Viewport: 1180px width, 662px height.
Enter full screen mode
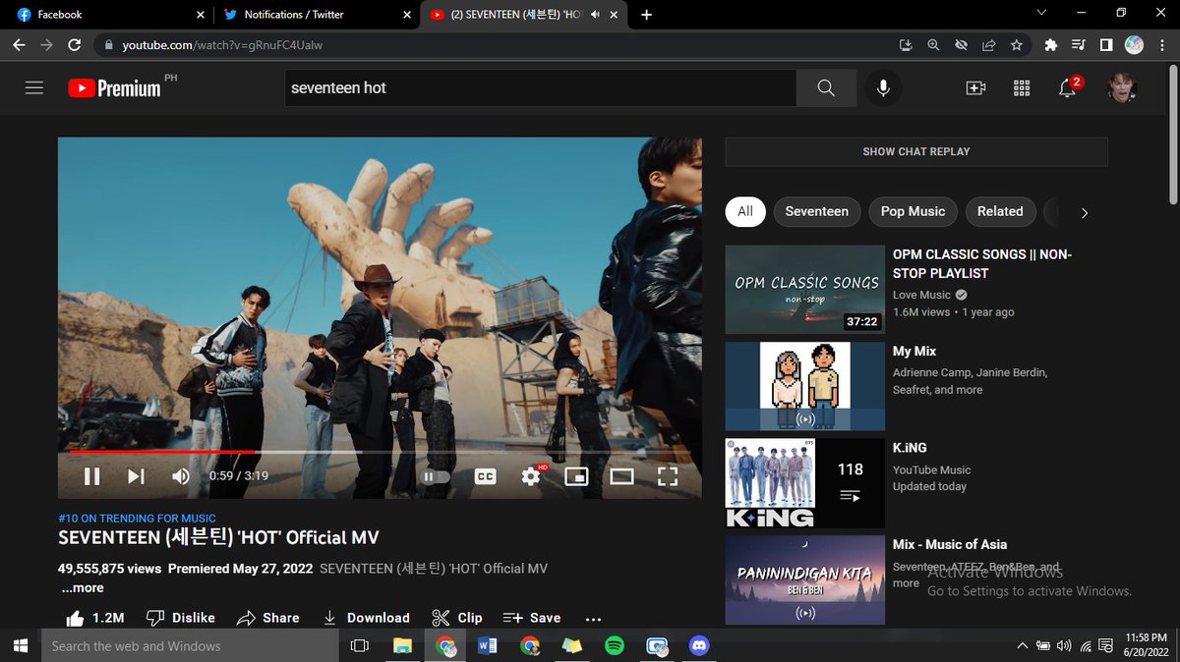click(x=668, y=476)
